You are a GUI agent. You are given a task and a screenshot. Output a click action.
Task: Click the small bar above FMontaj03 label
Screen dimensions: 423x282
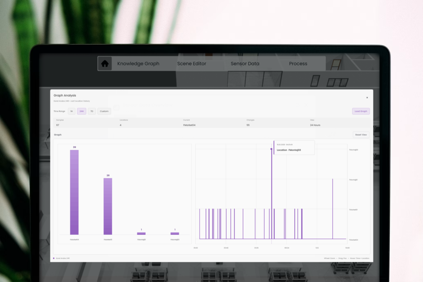pyautogui.click(x=175, y=233)
